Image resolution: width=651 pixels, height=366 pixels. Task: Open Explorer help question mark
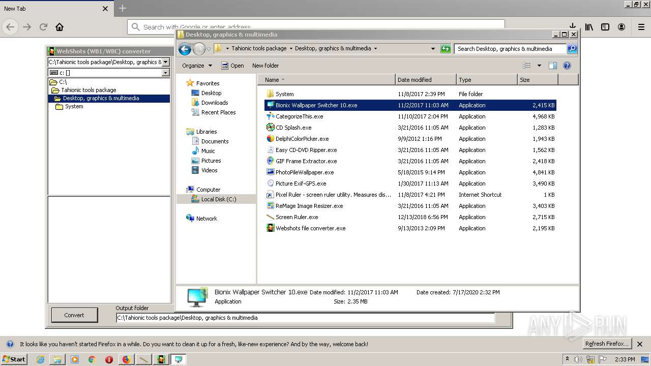pos(567,66)
